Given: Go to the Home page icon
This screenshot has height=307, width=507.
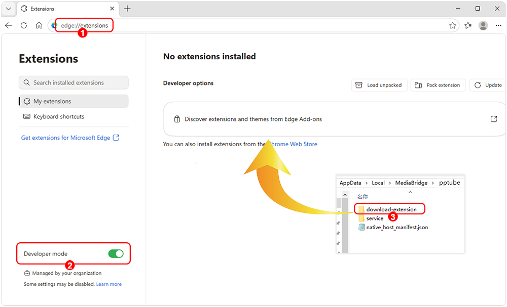Looking at the screenshot, I should click(39, 25).
